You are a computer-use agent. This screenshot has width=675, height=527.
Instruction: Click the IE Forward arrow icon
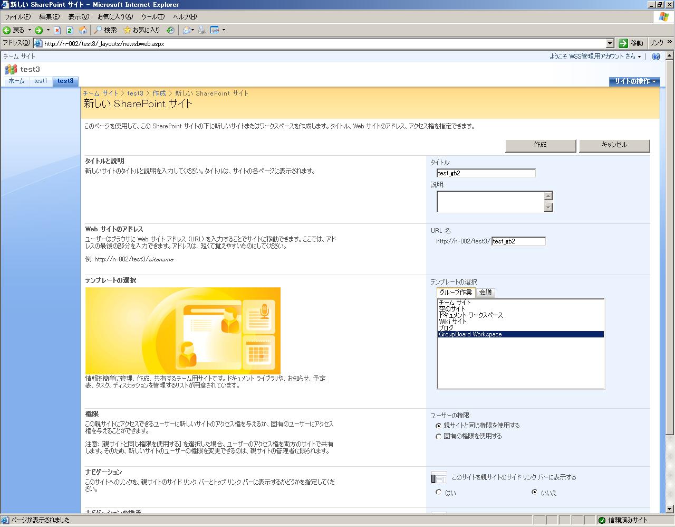coord(38,30)
